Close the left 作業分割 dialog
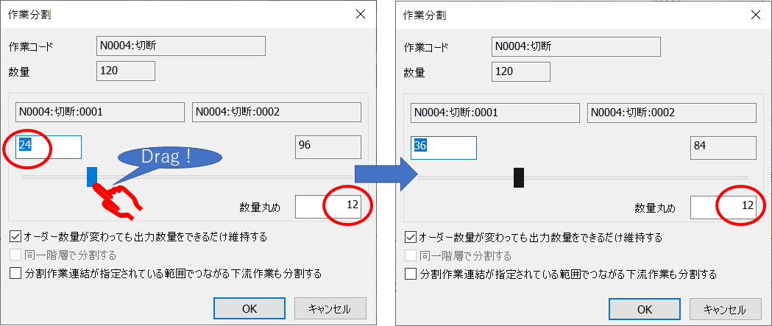 click(360, 14)
